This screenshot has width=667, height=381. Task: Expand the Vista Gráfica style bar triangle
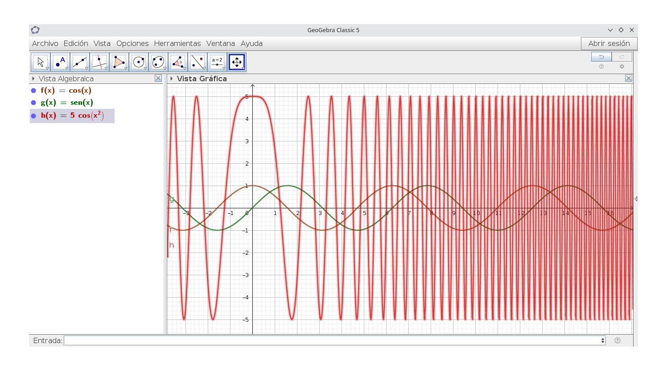pos(172,79)
